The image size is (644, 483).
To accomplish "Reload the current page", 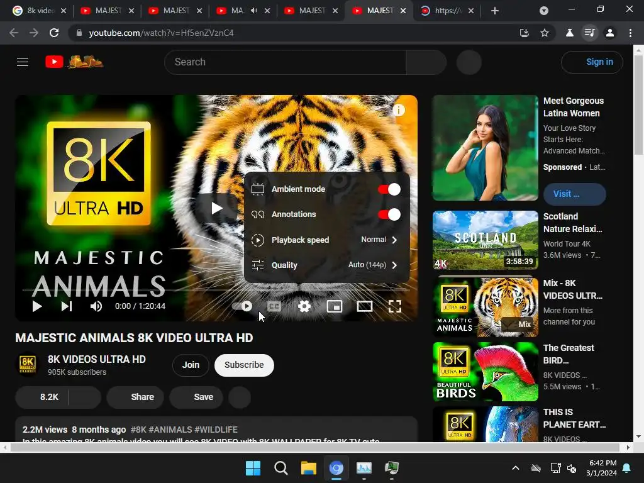I will tap(54, 33).
